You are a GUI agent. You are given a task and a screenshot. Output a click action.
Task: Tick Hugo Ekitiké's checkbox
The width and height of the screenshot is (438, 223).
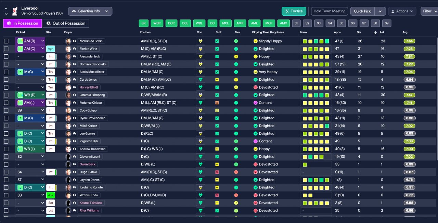pos(6,172)
